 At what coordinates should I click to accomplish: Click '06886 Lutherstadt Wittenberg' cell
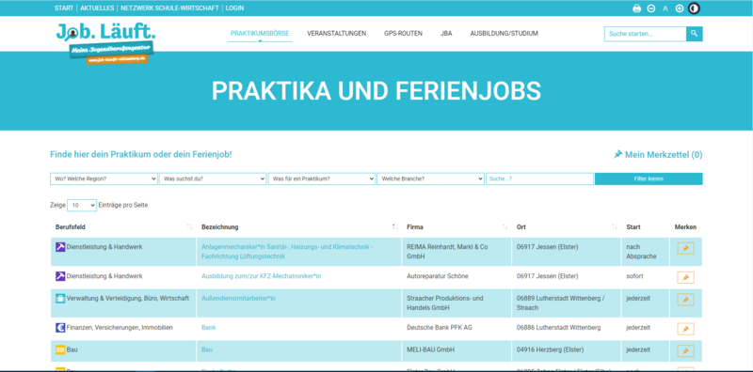coord(567,329)
